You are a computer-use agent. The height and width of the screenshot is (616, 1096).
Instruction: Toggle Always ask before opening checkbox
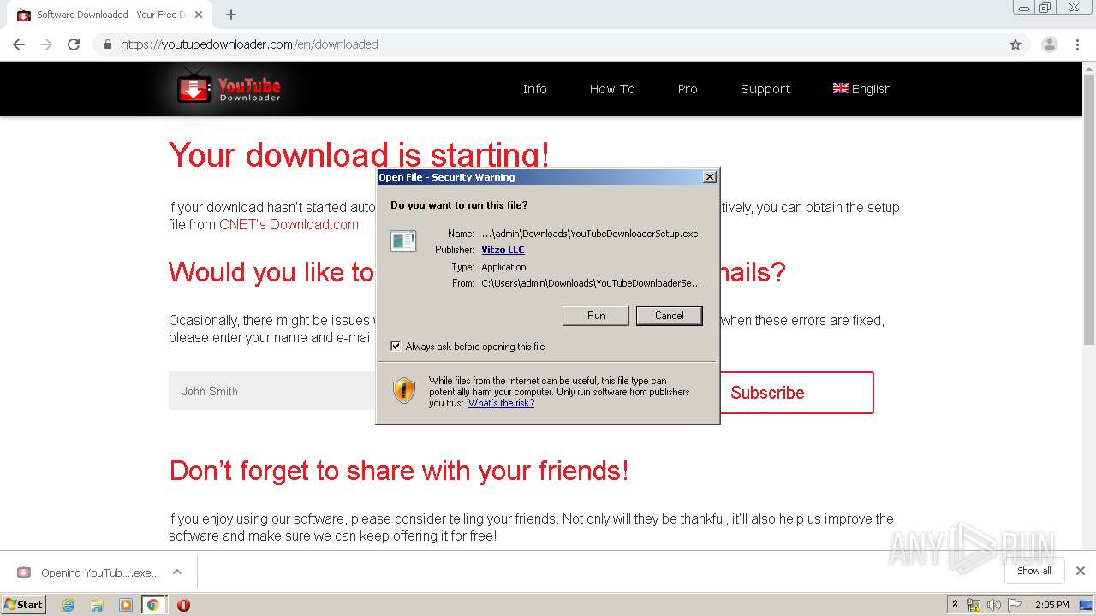click(396, 346)
